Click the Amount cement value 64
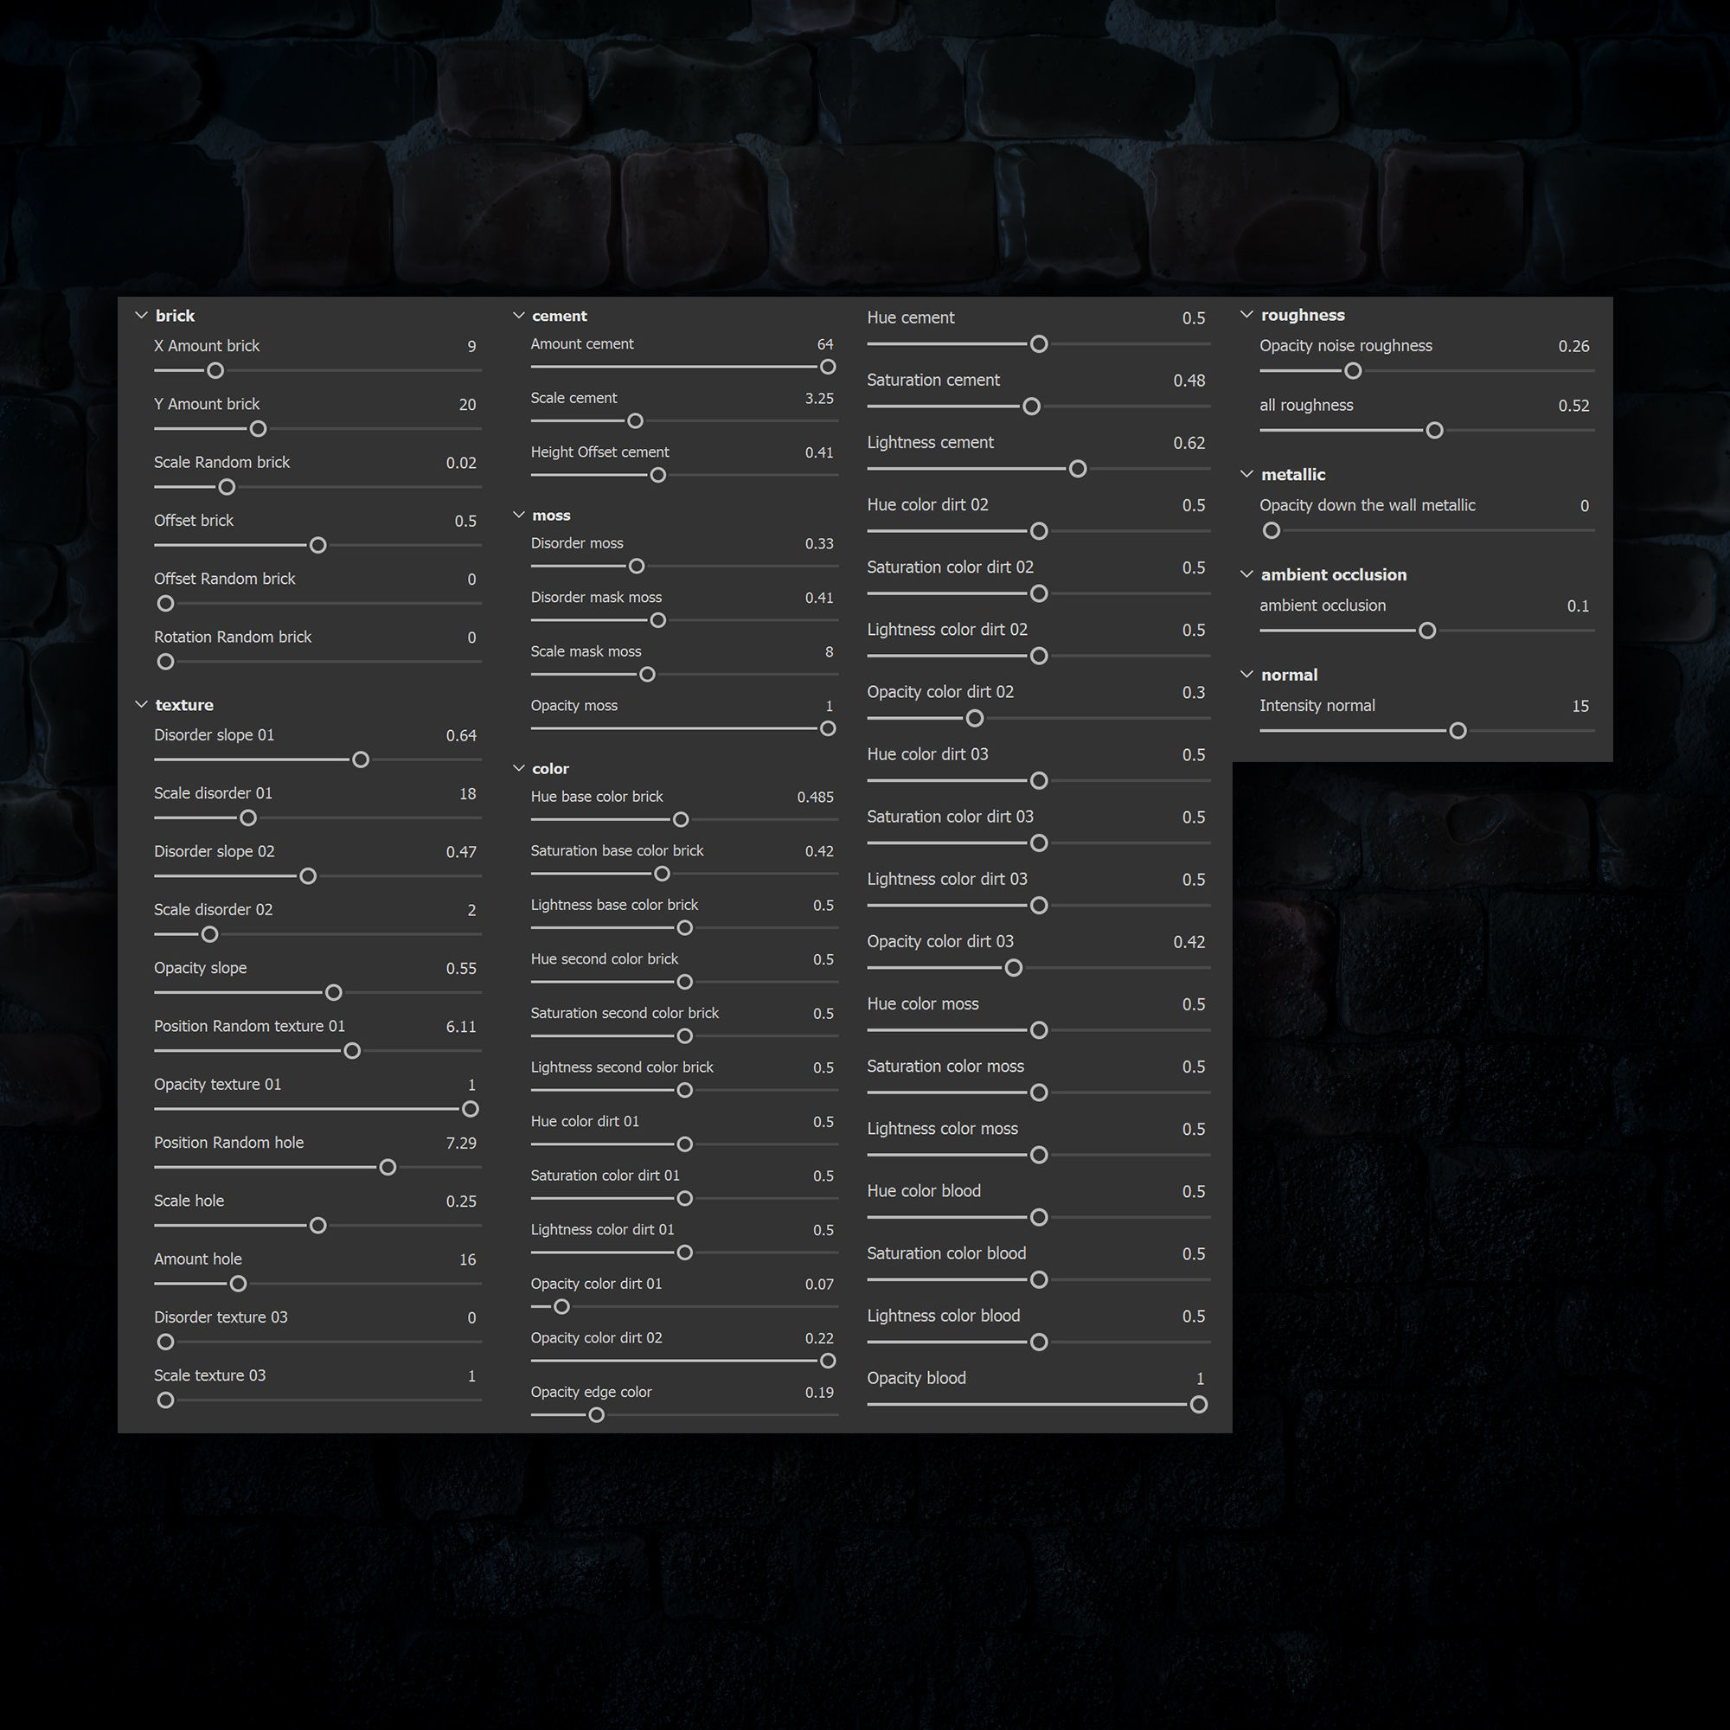Screen dimensions: 1730x1730 click(x=824, y=344)
